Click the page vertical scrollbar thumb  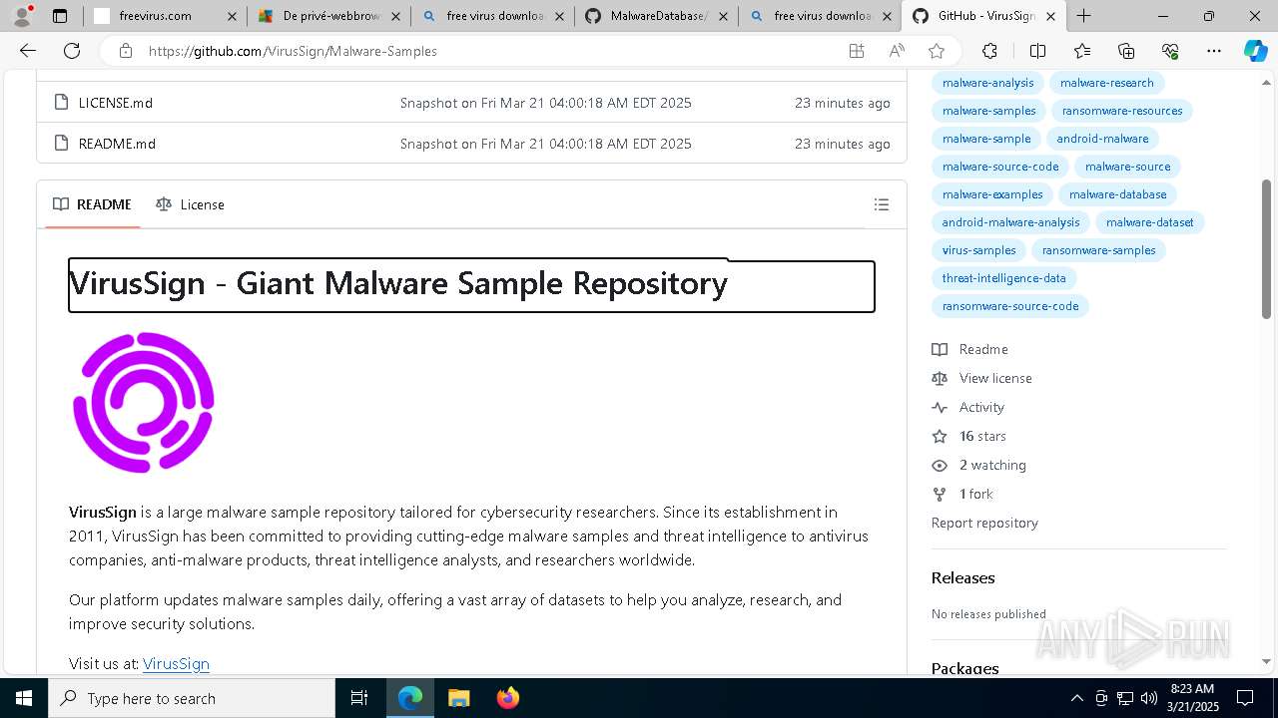coord(1267,249)
